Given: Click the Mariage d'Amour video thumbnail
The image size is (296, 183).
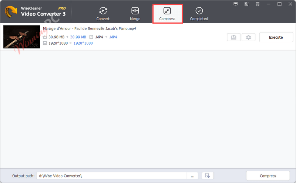Looking at the screenshot, I should coord(22,37).
